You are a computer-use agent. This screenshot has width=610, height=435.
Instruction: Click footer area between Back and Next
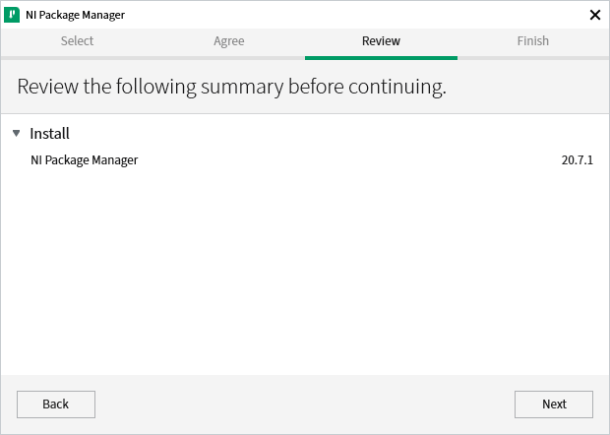tap(305, 404)
